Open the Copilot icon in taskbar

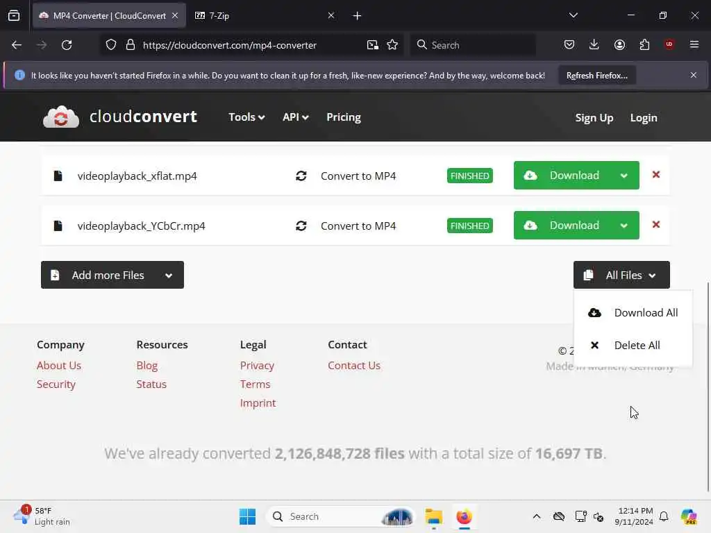[689, 516]
